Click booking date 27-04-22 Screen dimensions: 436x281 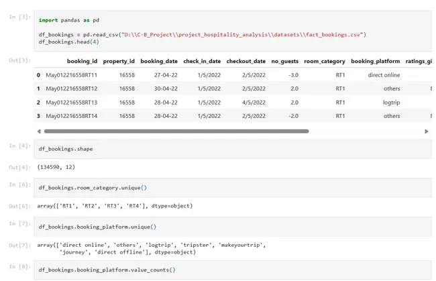pyautogui.click(x=166, y=75)
